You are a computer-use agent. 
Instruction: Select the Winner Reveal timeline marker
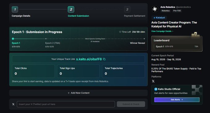pyautogui.click(x=144, y=39)
